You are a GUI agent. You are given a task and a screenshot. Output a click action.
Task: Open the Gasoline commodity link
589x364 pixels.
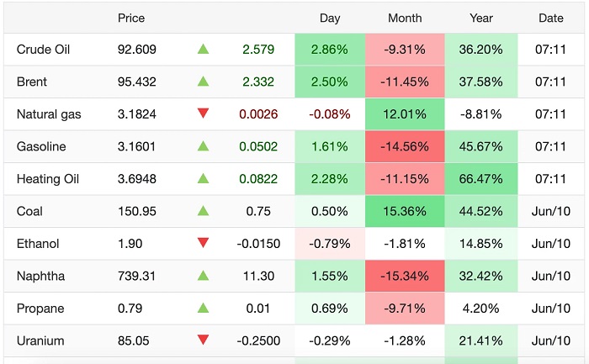41,146
